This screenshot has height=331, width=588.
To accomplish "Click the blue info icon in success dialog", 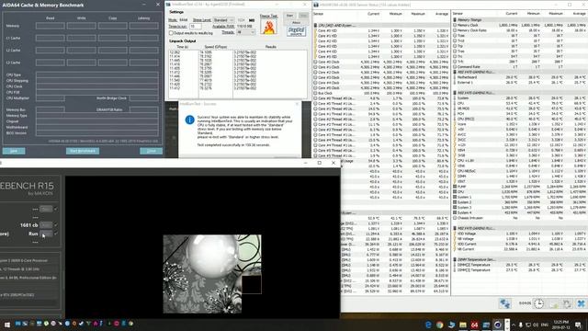I will 190,120.
